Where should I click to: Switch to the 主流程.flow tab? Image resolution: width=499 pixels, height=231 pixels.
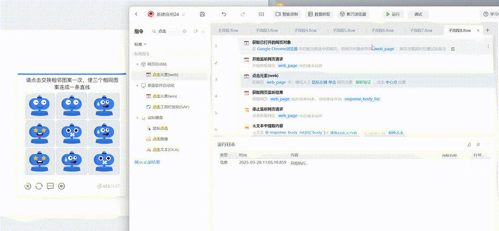click(x=228, y=30)
